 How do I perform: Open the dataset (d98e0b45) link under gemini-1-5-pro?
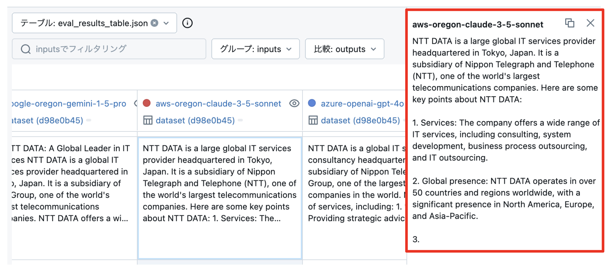pos(47,120)
